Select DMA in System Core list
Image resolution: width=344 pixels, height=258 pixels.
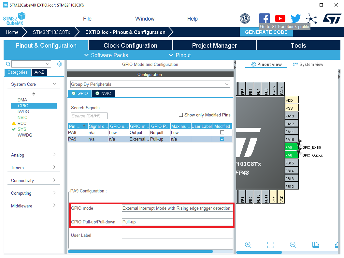(x=22, y=100)
